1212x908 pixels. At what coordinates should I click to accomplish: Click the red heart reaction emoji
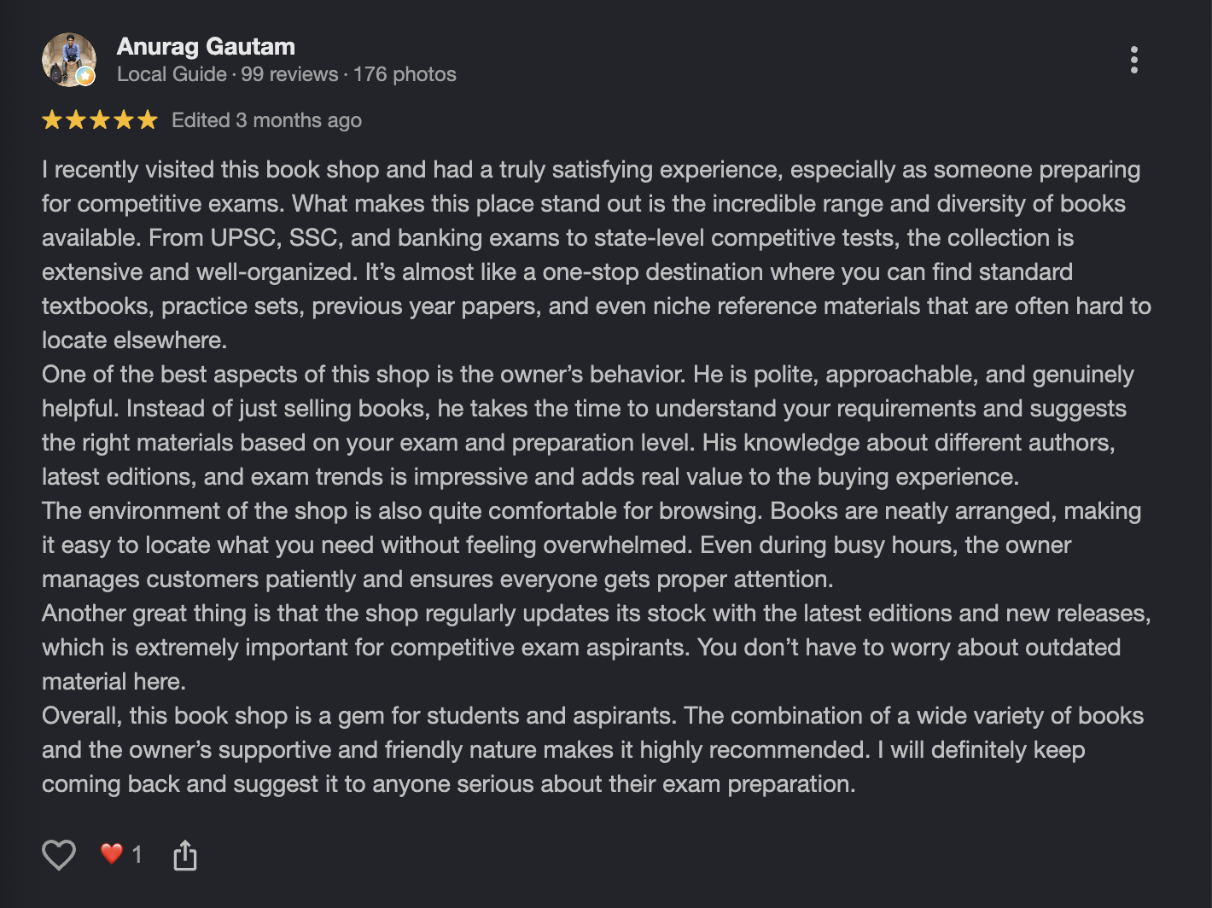tap(112, 853)
